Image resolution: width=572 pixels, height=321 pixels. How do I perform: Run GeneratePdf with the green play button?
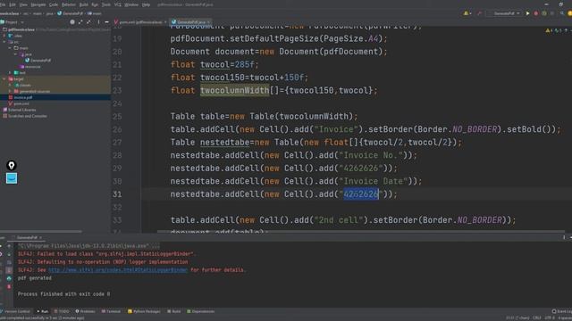(527, 13)
